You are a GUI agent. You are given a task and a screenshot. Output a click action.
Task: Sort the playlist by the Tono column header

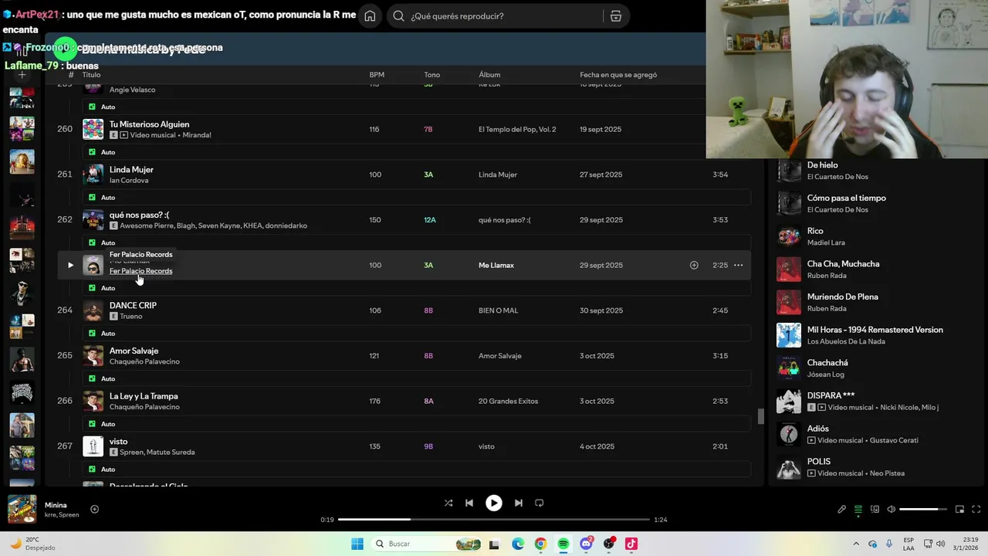click(432, 75)
